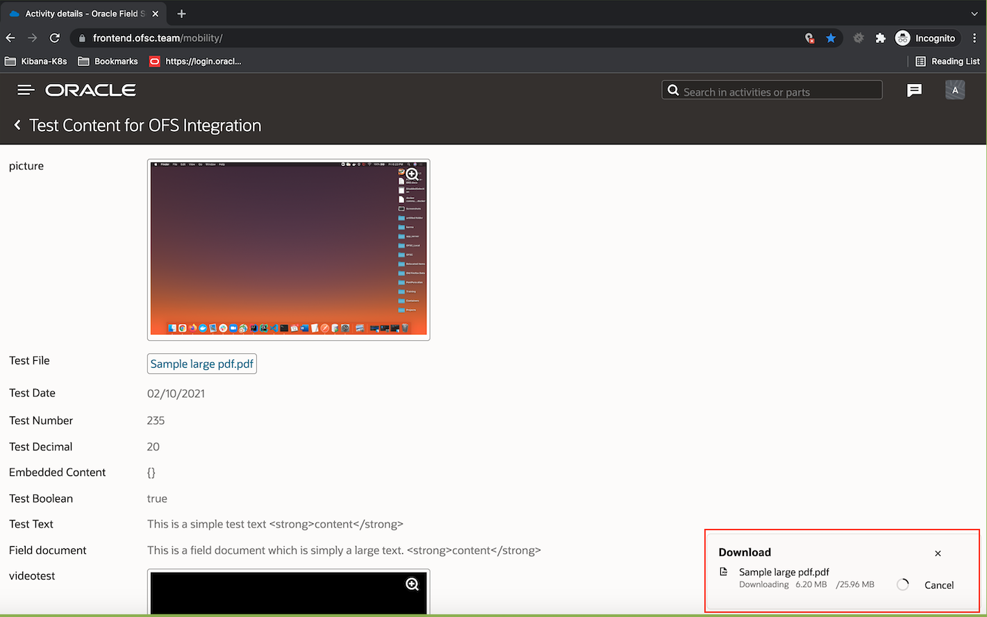
Task: Click the Test Decimal value 20
Action: coord(154,447)
